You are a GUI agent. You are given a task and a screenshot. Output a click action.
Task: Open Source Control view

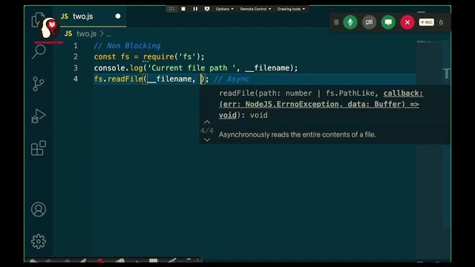[x=38, y=84]
